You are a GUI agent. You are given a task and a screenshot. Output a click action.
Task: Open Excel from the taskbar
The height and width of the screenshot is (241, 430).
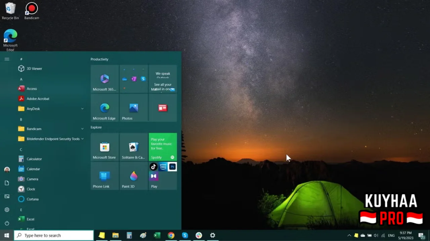pos(157,235)
